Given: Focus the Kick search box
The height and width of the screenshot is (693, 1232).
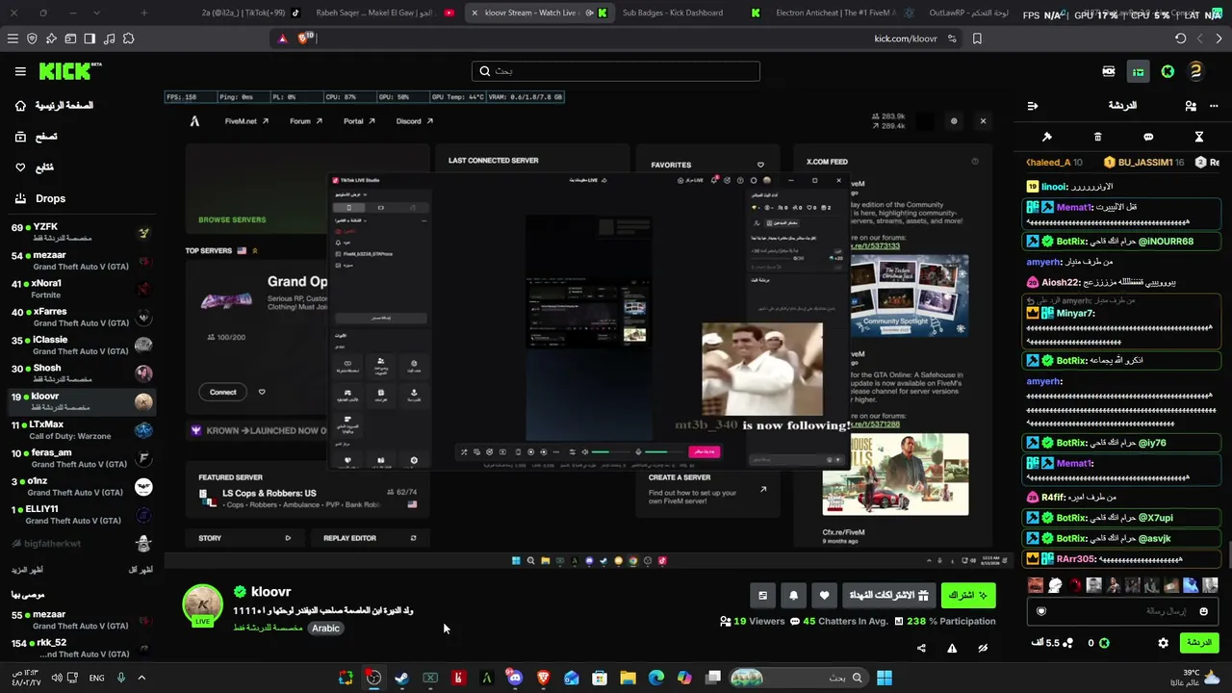Looking at the screenshot, I should coord(616,71).
